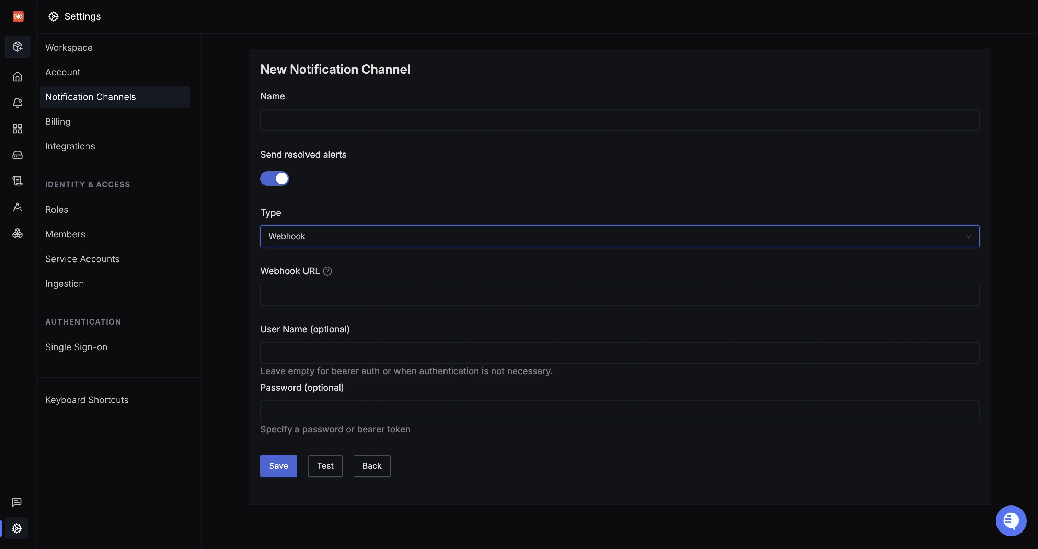
Task: Open the Dashboards grid icon
Action: tap(17, 129)
